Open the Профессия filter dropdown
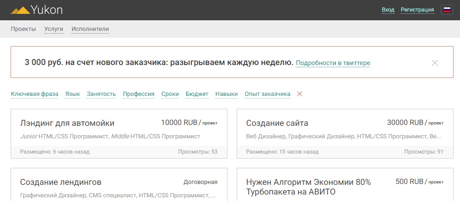 pos(138,94)
